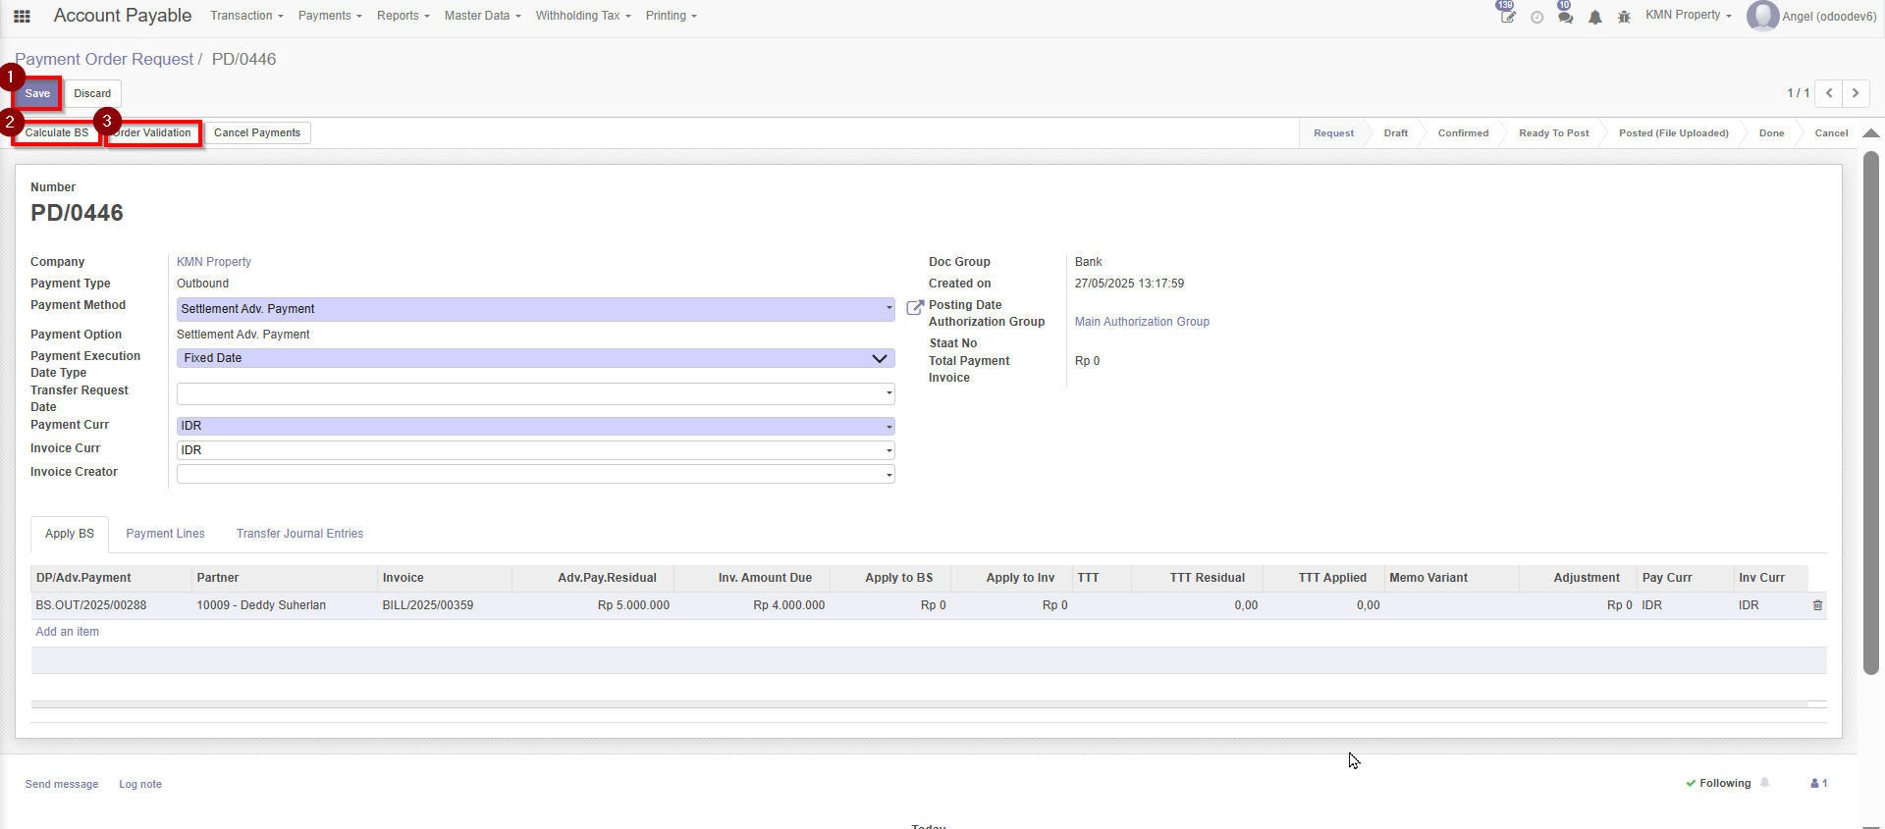
Task: Open the Master Data menu
Action: [482, 16]
